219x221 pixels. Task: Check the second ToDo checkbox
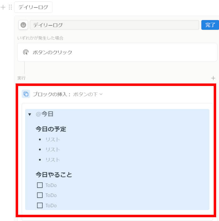pos(40,195)
